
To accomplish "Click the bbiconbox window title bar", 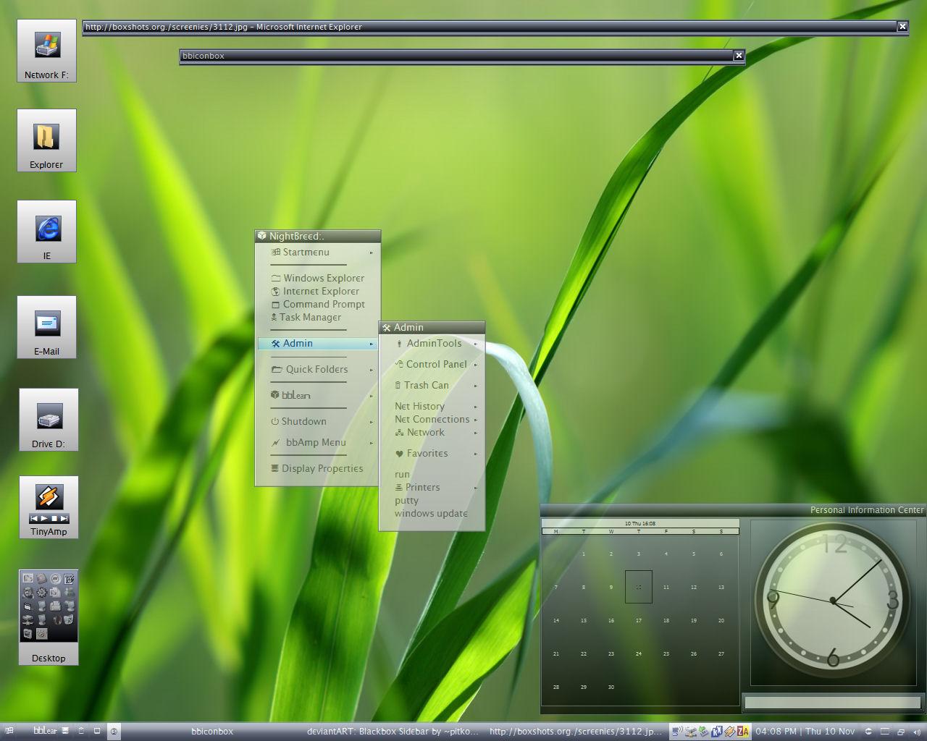I will click(462, 56).
